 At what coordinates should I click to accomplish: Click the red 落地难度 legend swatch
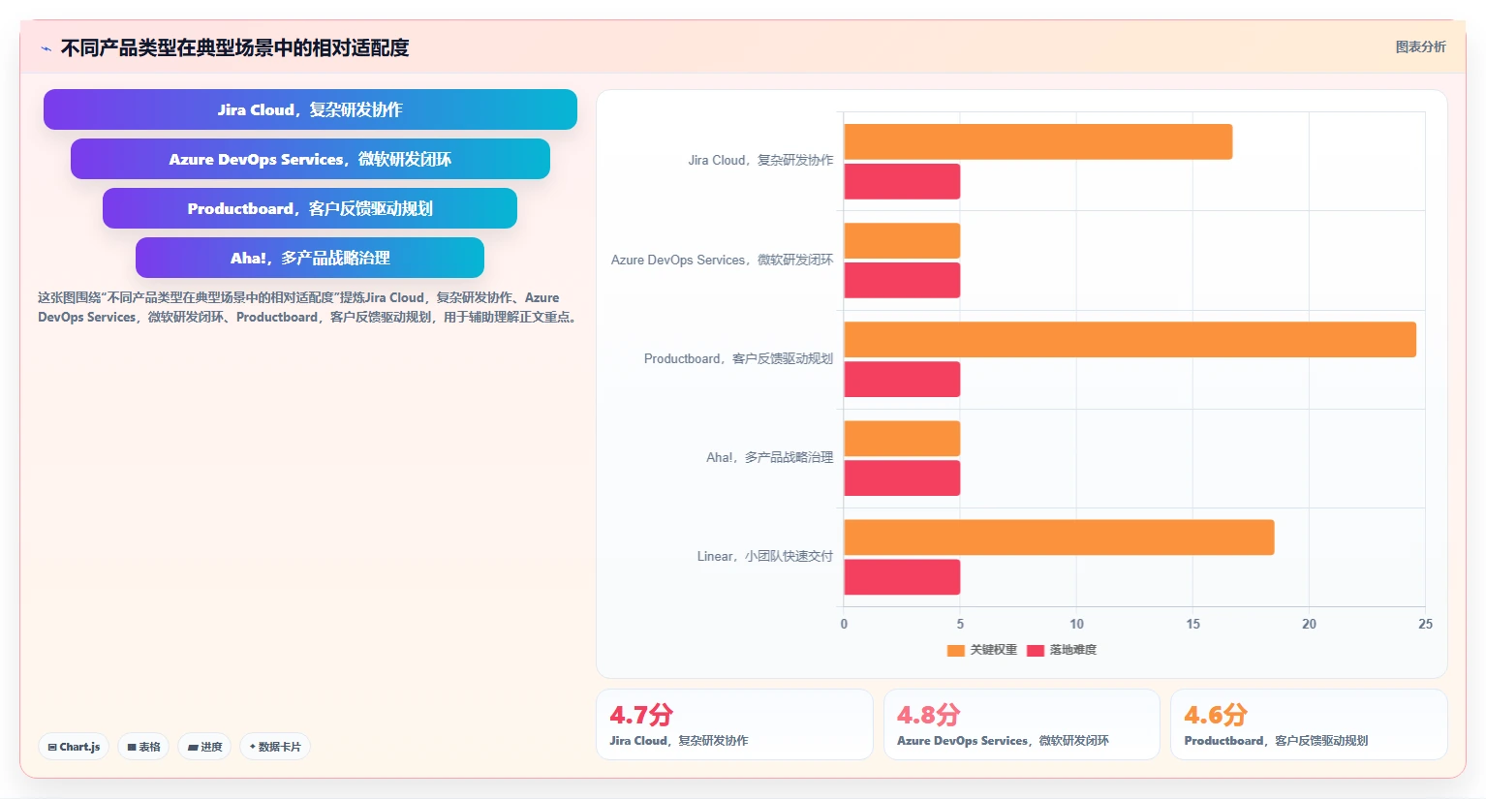[x=1036, y=650]
